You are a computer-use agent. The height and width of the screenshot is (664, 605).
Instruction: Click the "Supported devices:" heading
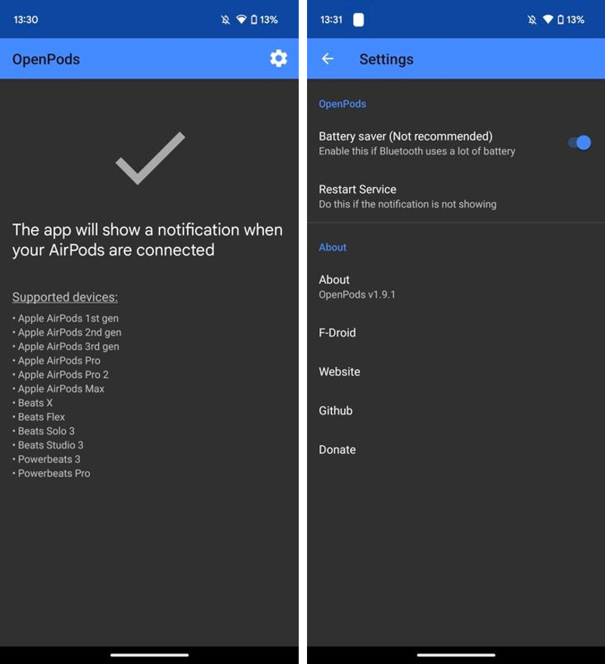[x=65, y=298]
